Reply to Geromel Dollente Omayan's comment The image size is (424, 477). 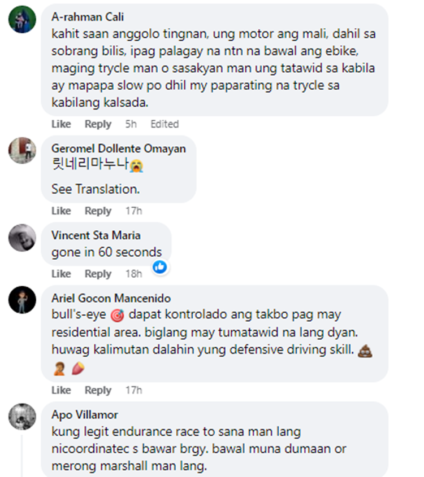click(98, 211)
